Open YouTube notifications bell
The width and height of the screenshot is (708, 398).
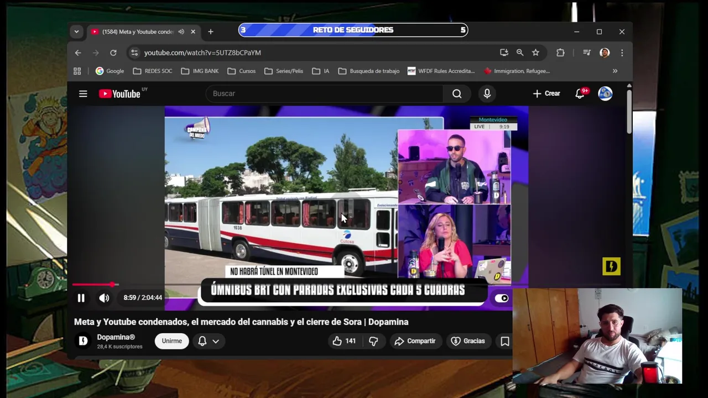click(x=580, y=93)
